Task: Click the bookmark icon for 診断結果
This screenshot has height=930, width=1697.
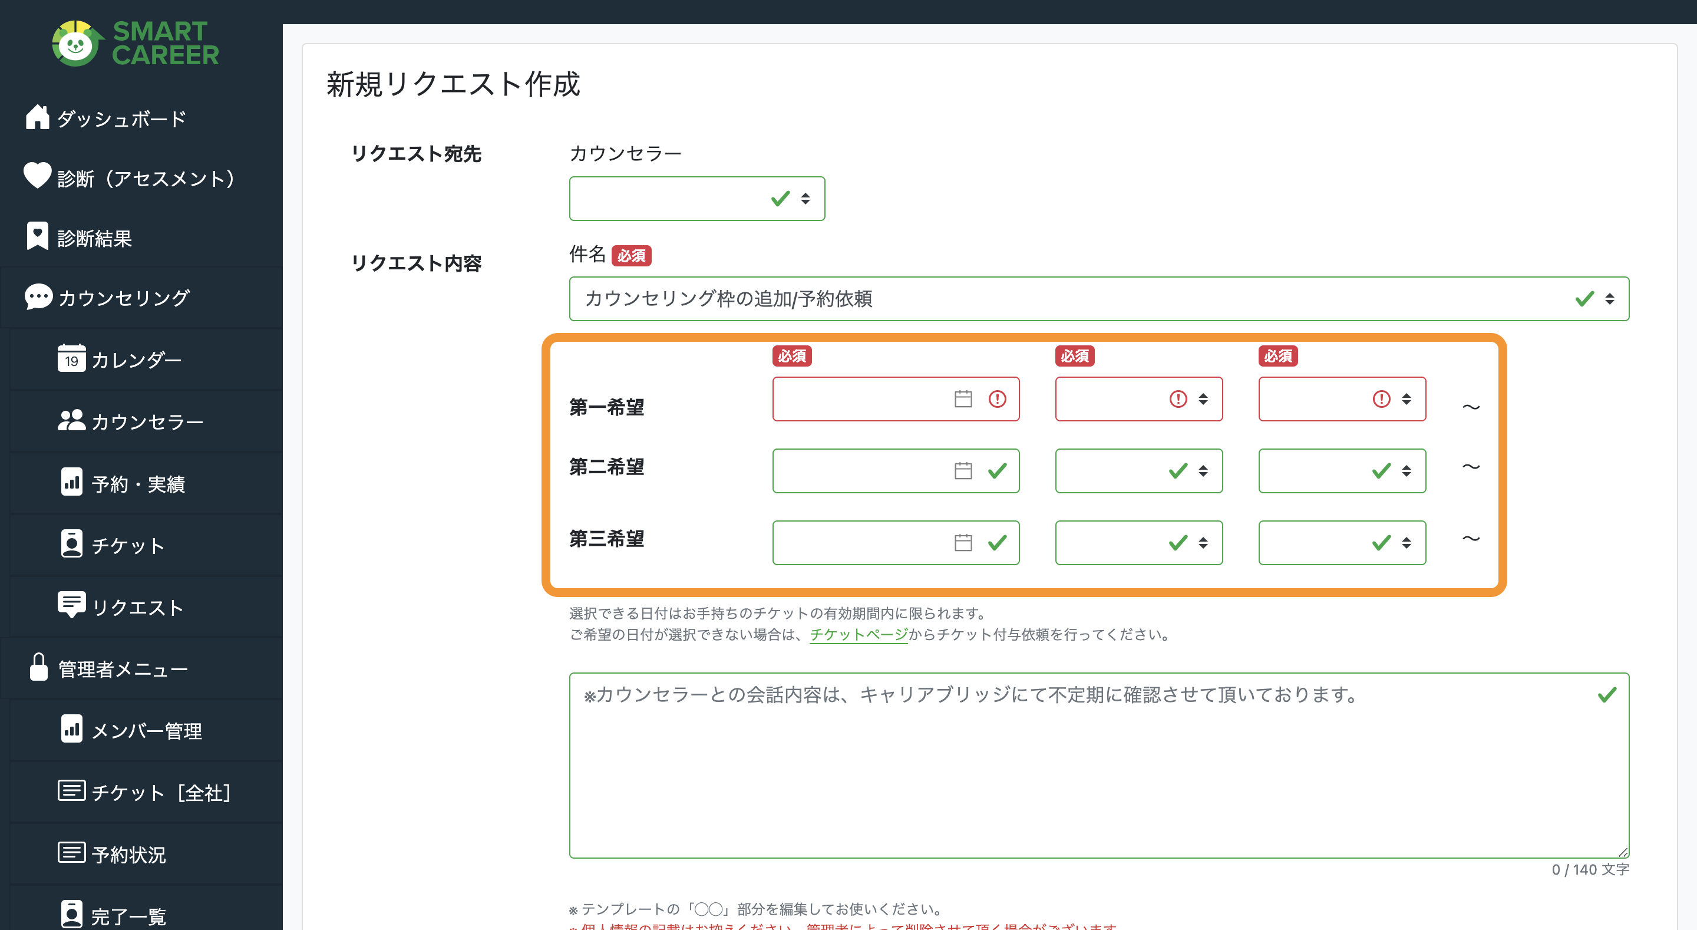Action: (38, 236)
